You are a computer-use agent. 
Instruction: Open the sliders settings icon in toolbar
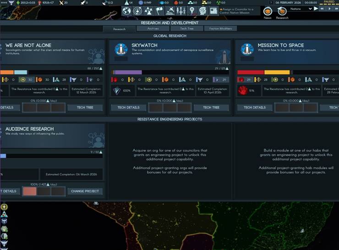point(181,11)
